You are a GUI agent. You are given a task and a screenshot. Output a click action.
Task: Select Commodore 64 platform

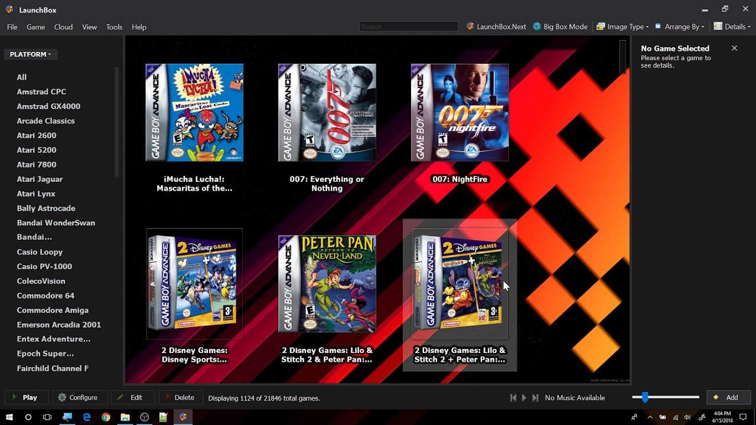[45, 295]
